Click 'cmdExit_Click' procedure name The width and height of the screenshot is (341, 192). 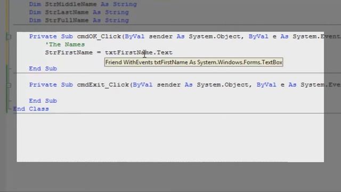[x=103, y=85]
